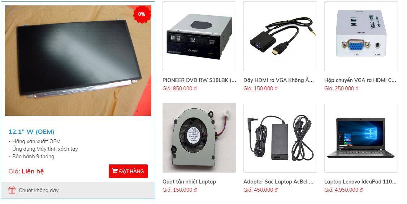Open the Lenovo IdeaPad laptop image
Image resolution: width=407 pixels, height=204 pixels.
click(x=361, y=138)
